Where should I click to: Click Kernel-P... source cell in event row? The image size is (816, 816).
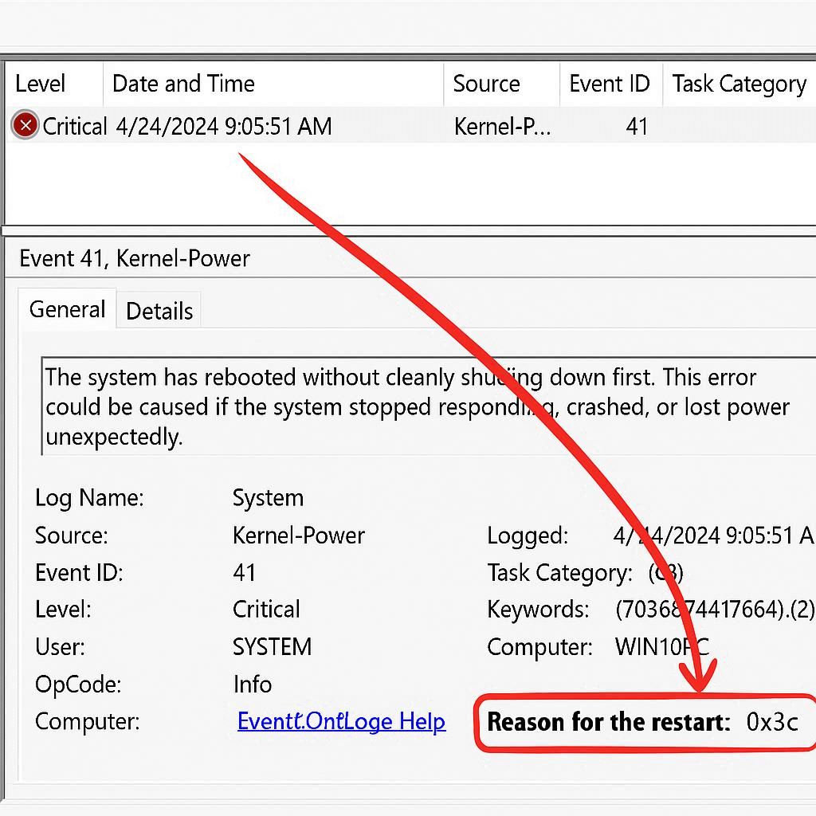[x=502, y=126]
